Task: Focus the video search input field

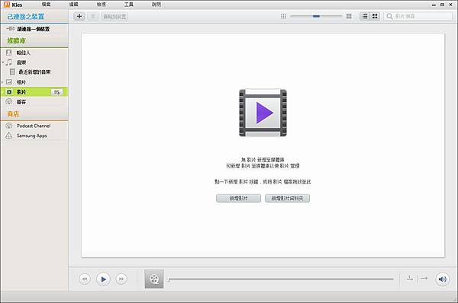Action: (x=418, y=16)
